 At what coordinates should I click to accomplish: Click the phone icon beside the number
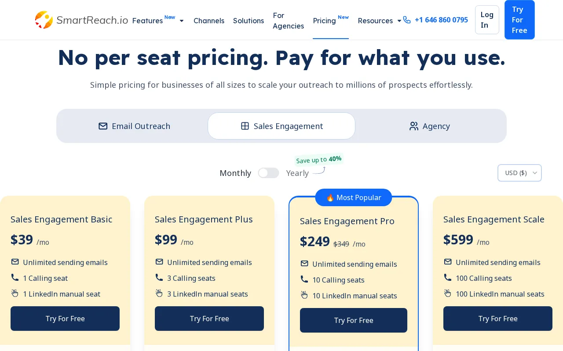coord(407,20)
